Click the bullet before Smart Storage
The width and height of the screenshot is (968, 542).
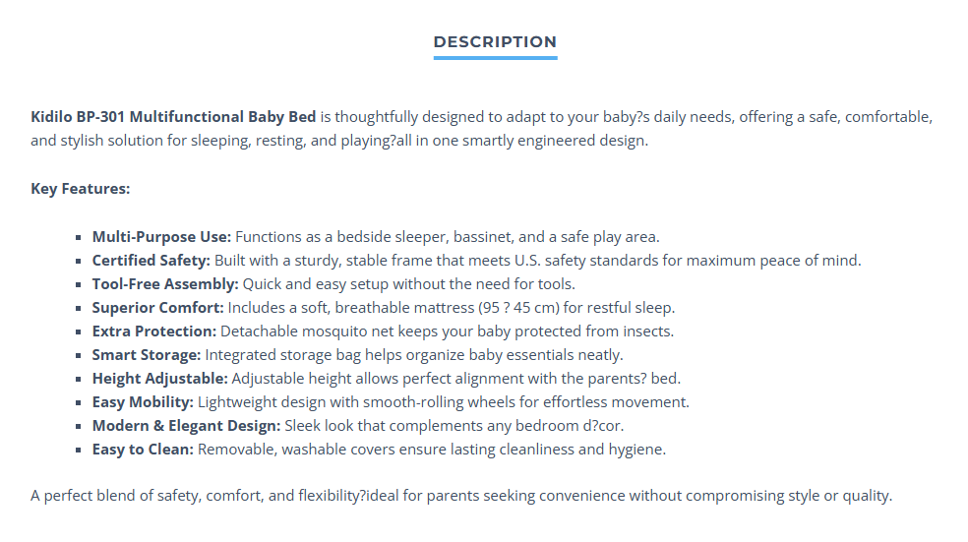point(79,355)
